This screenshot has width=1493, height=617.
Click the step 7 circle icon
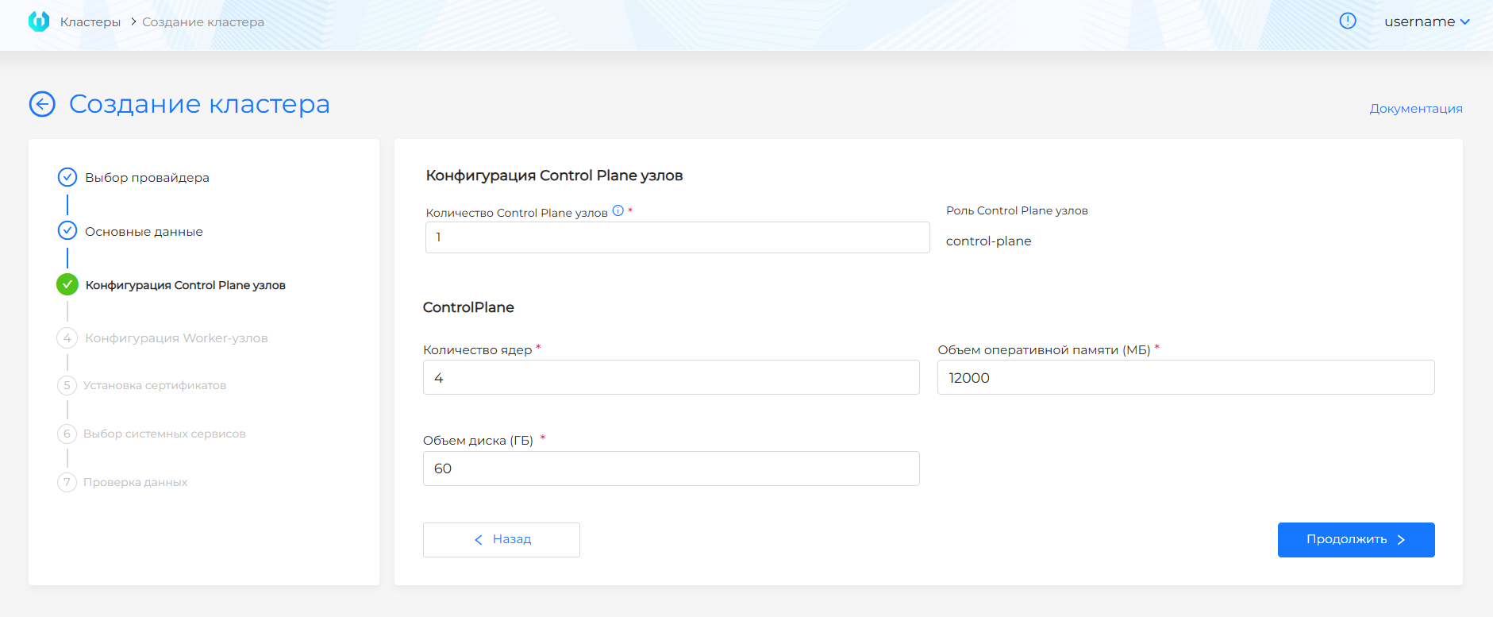67,482
